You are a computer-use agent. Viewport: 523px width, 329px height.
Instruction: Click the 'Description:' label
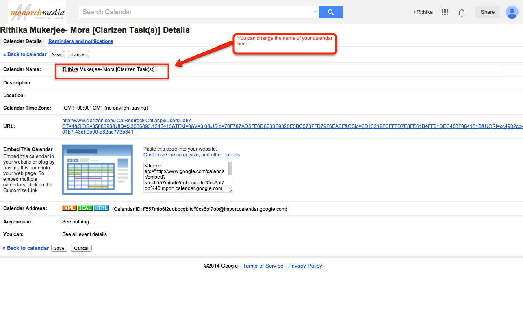17,83
